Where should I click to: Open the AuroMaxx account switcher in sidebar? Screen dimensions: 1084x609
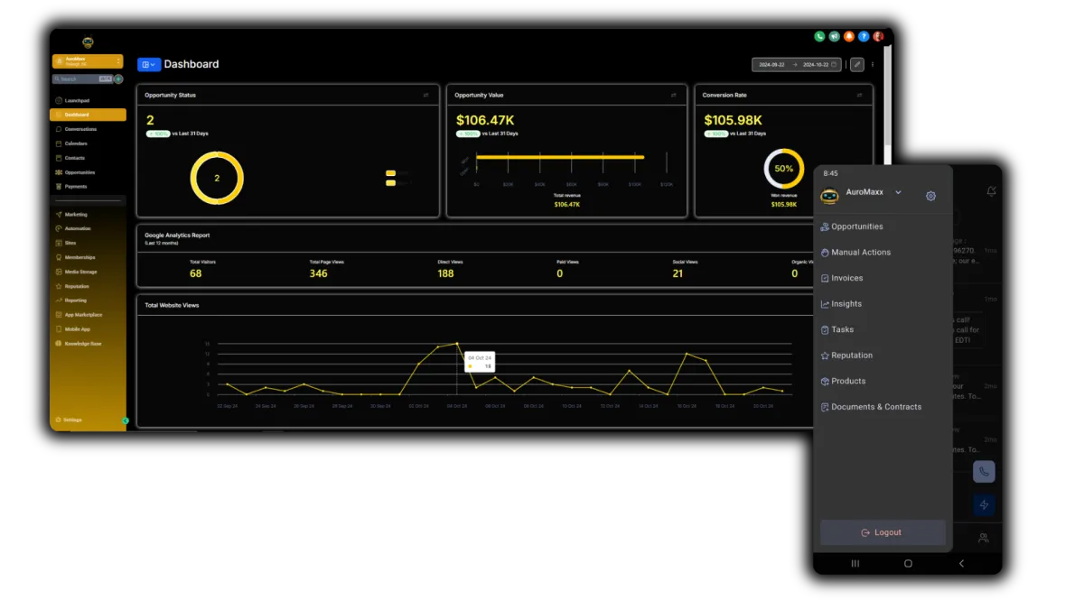88,61
